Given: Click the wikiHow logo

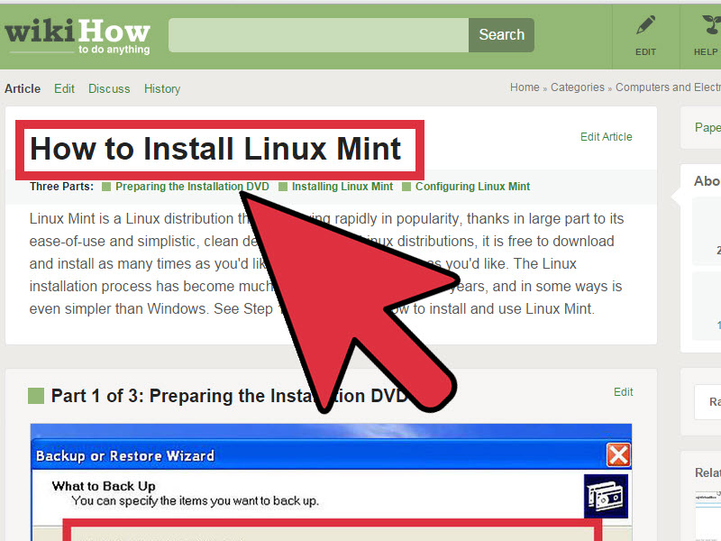Looking at the screenshot, I should (x=78, y=37).
